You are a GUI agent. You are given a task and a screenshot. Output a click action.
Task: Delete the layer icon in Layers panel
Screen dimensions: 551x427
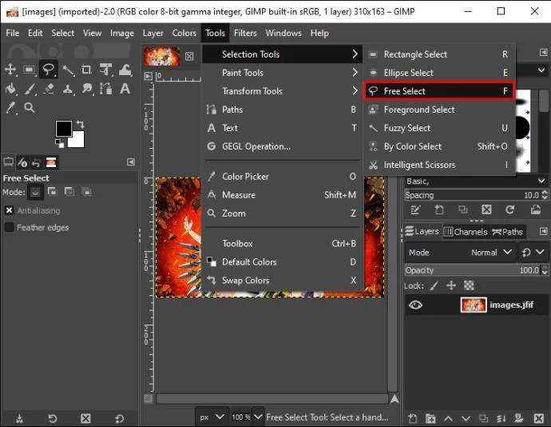pyautogui.click(x=539, y=418)
